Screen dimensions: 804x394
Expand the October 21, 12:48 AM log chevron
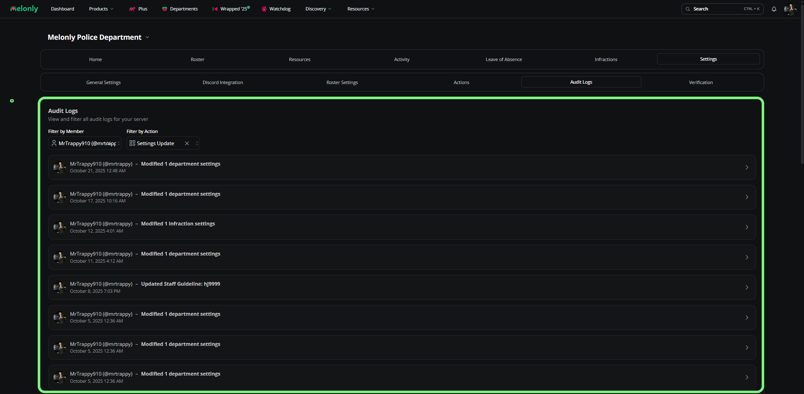[747, 167]
